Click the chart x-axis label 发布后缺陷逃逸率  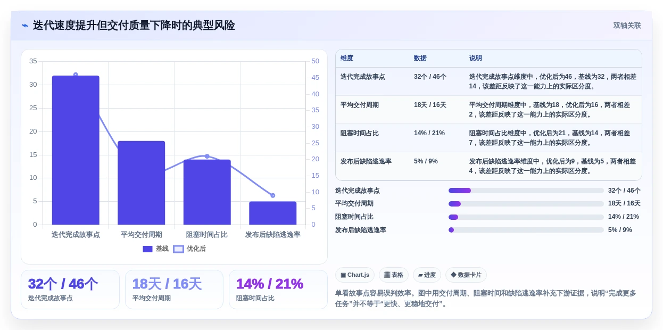click(273, 235)
